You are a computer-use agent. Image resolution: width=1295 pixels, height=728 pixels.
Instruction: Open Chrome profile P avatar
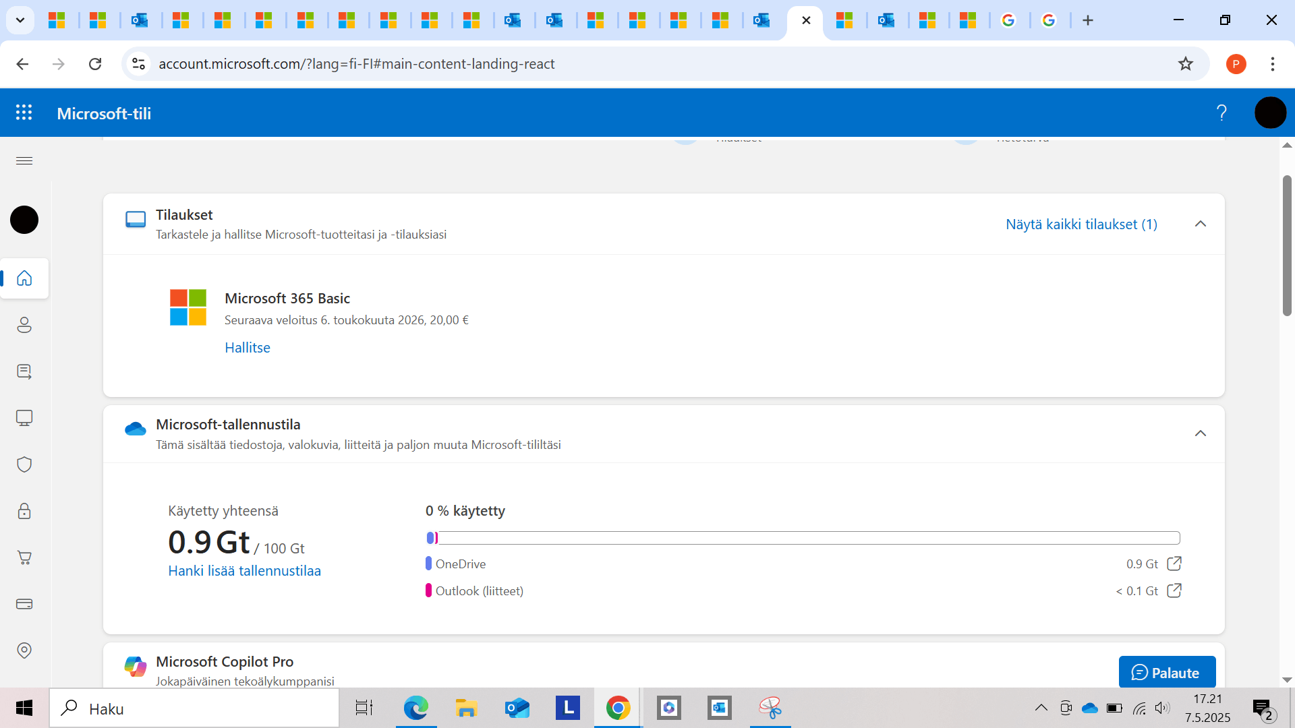click(1236, 64)
